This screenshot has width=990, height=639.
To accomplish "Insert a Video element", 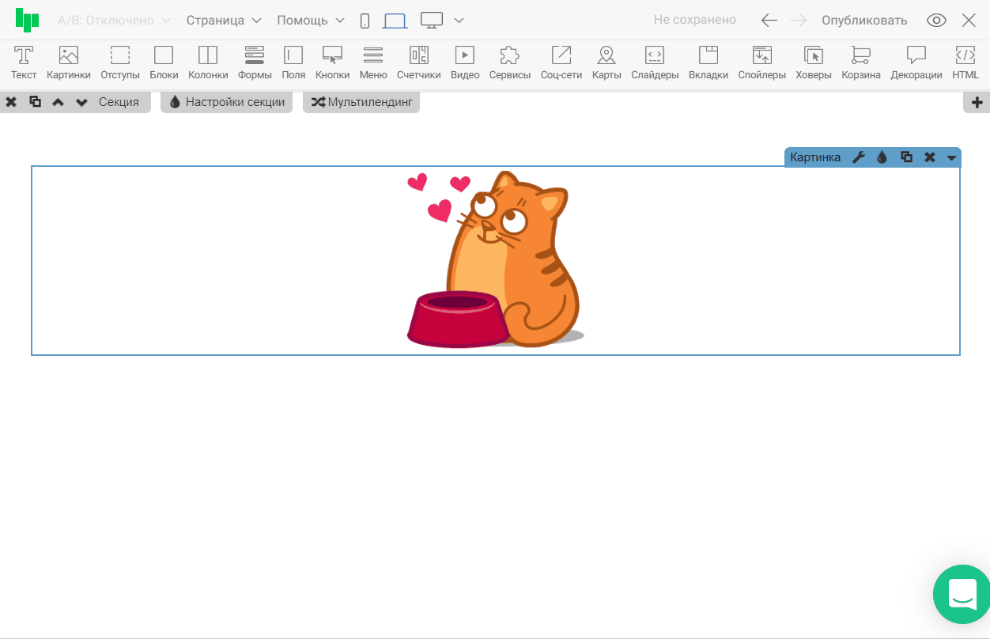I will (465, 62).
